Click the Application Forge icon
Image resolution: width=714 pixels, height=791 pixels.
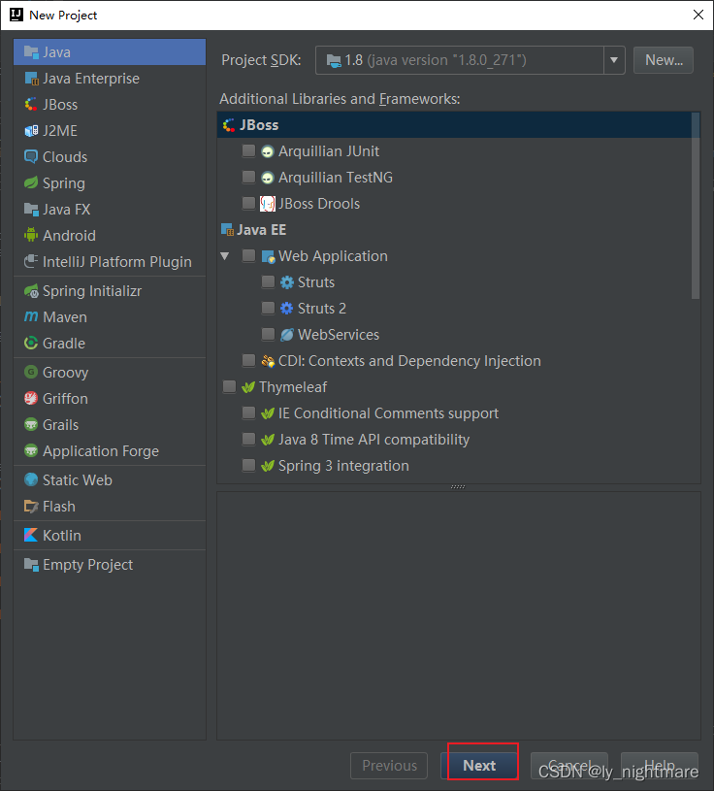point(31,450)
